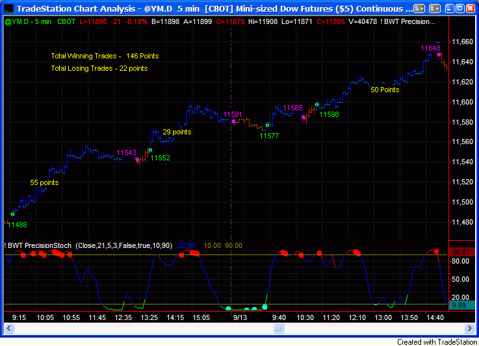
Task: Click the magenta '11543' exit price label
Action: point(126,153)
